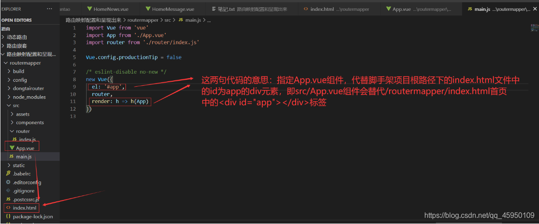The width and height of the screenshot is (539, 224).
Task: Select routermapper in the breadcrumb path
Action: (x=143, y=20)
